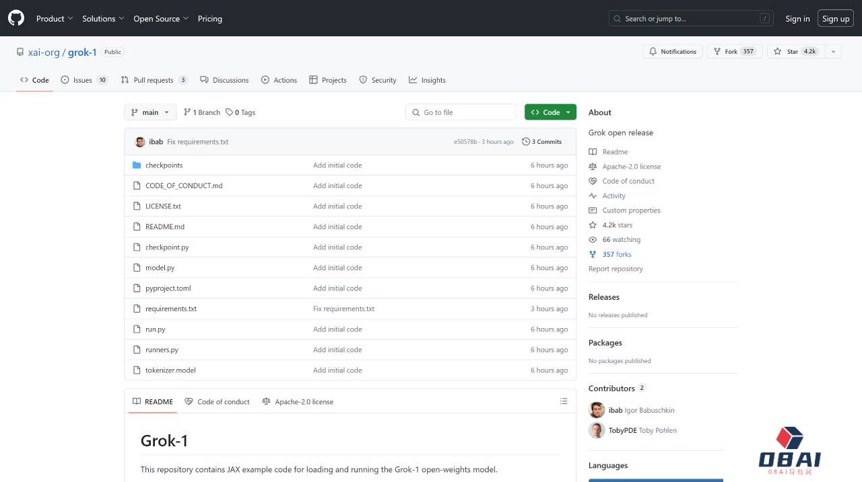This screenshot has height=482, width=862.
Task: Switch to the Issues tab
Action: 84,80
